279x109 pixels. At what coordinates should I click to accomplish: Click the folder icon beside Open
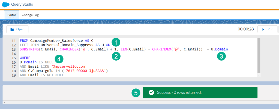(x=12, y=29)
